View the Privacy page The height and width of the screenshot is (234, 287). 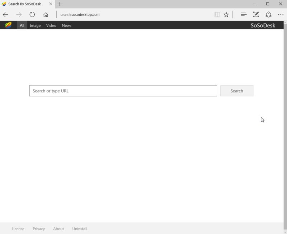39,229
